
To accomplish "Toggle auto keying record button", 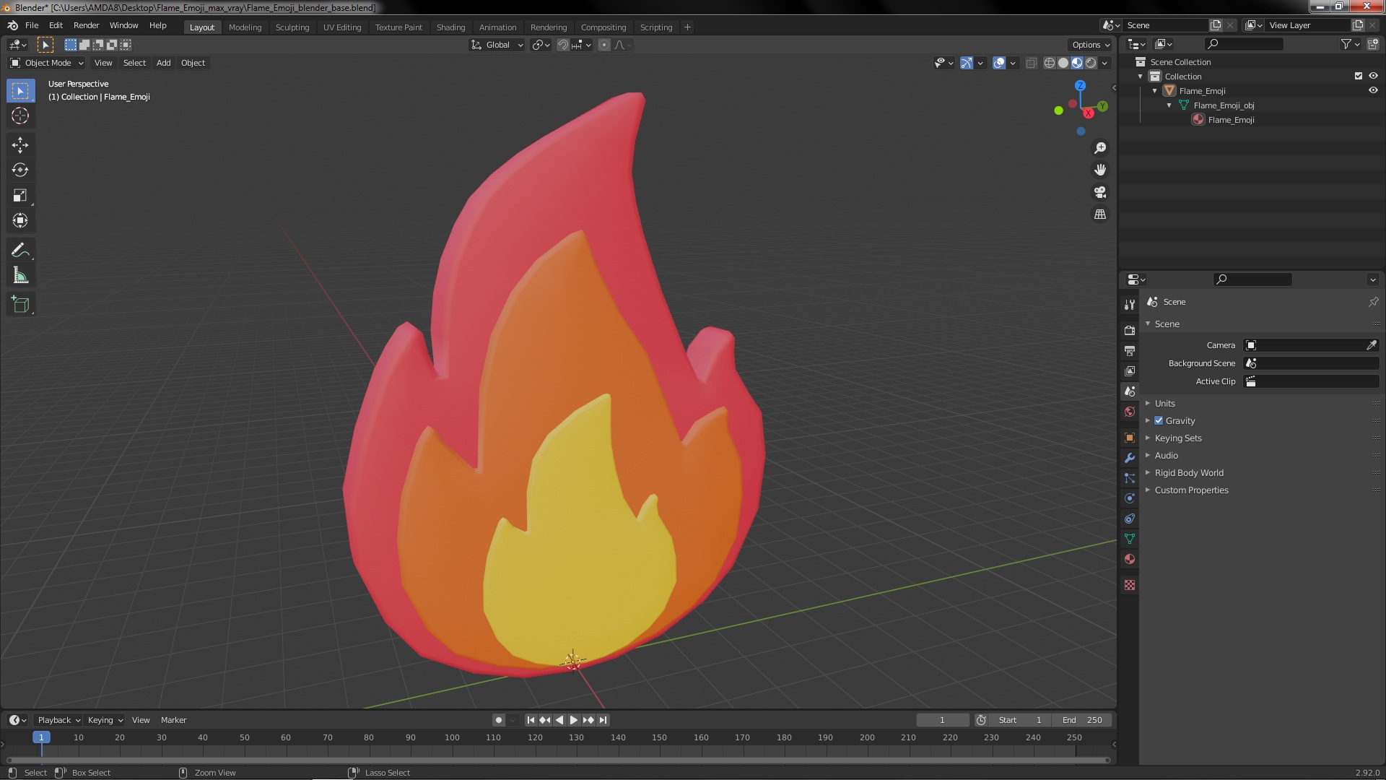I will pyautogui.click(x=498, y=720).
